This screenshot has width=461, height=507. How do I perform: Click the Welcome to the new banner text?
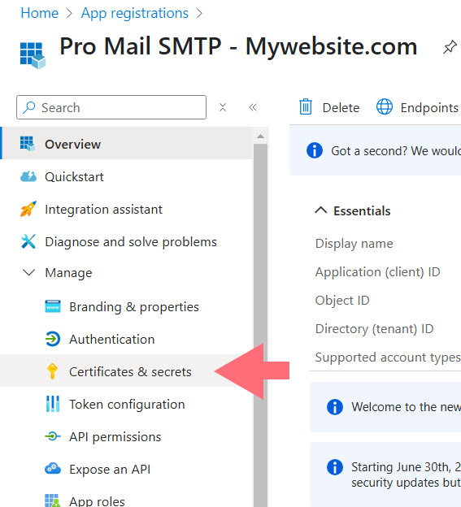pos(406,407)
